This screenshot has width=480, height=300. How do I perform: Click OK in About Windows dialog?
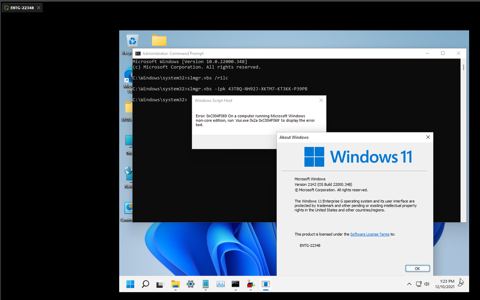point(417,268)
